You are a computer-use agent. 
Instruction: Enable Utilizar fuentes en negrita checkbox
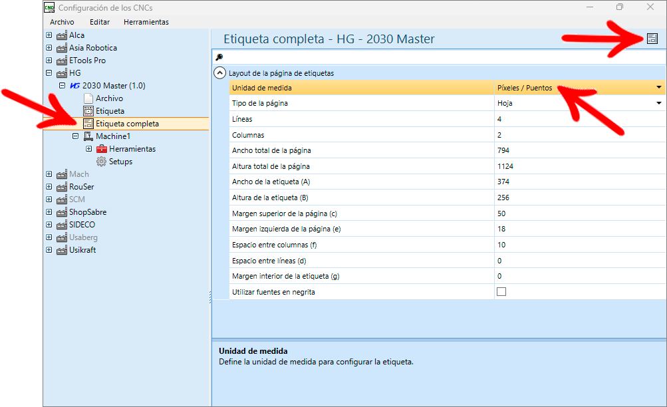tap(501, 292)
